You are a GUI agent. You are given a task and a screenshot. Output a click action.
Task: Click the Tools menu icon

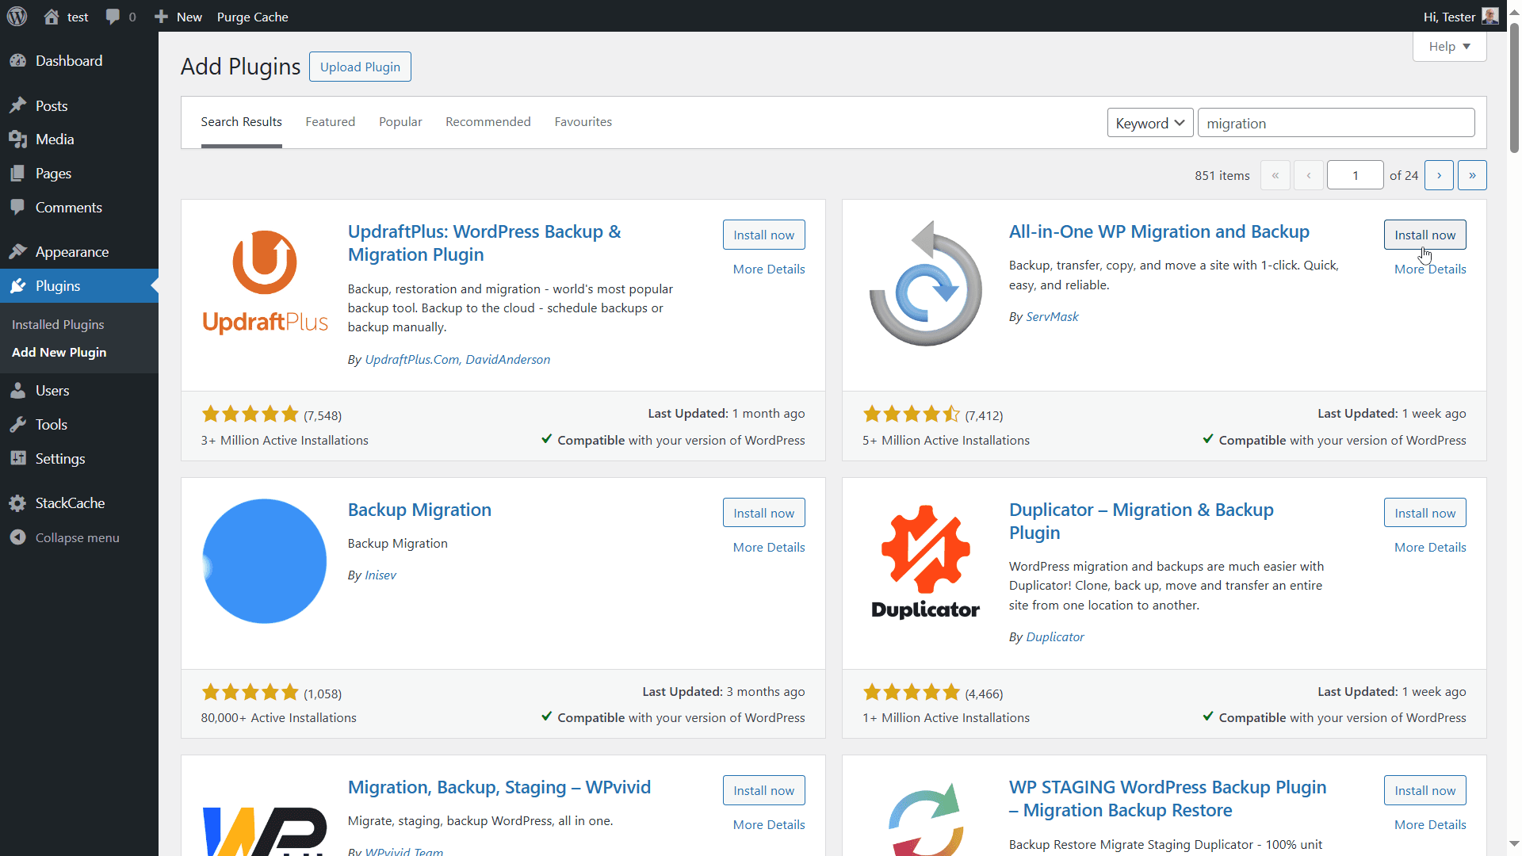point(21,424)
